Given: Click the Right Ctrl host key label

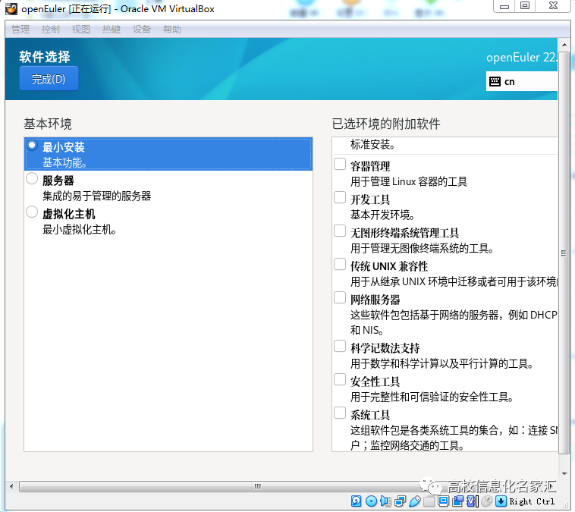Looking at the screenshot, I should tap(532, 501).
